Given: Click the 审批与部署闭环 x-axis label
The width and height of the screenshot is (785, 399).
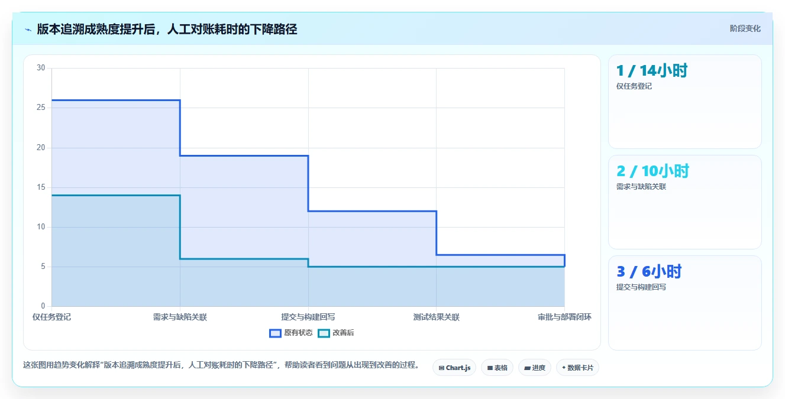Looking at the screenshot, I should pos(564,317).
